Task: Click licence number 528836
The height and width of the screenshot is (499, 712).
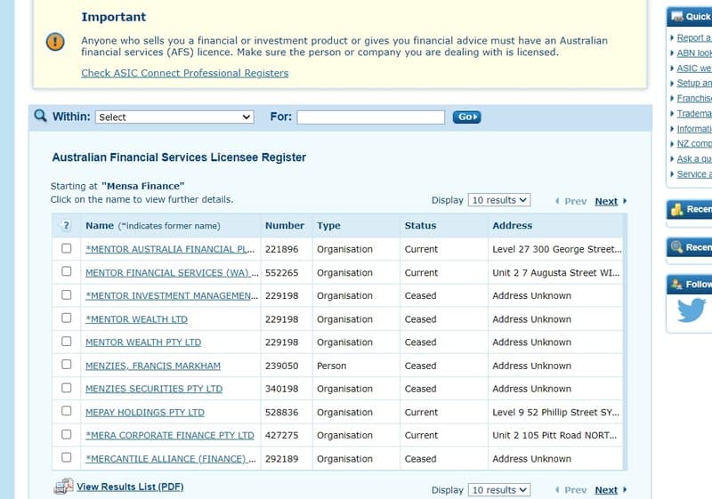Action: point(281,413)
